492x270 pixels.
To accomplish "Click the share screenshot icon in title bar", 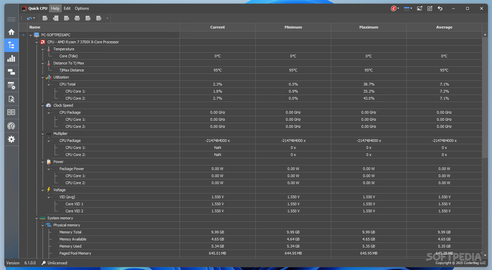I will point(420,8).
